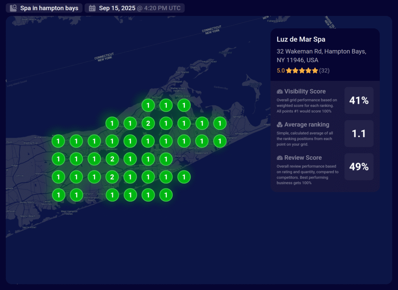The width and height of the screenshot is (398, 290).
Task: Open the 'Spa in hampton bays' keyword chip
Action: pos(44,8)
